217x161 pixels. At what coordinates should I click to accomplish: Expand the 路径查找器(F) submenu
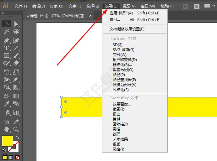pos(135,80)
